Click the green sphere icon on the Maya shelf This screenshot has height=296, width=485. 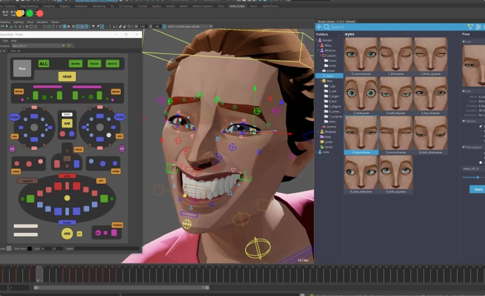(29, 13)
